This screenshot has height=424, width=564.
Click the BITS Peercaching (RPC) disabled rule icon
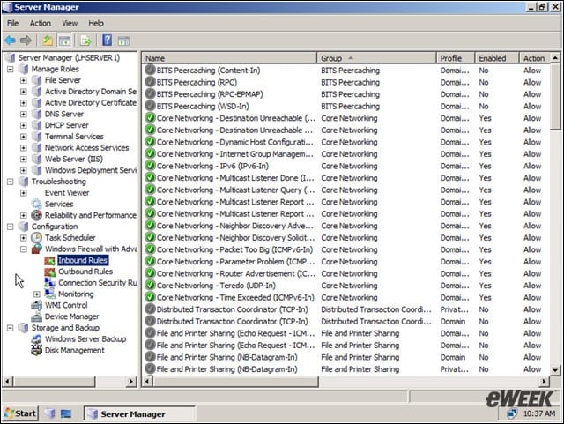(150, 82)
